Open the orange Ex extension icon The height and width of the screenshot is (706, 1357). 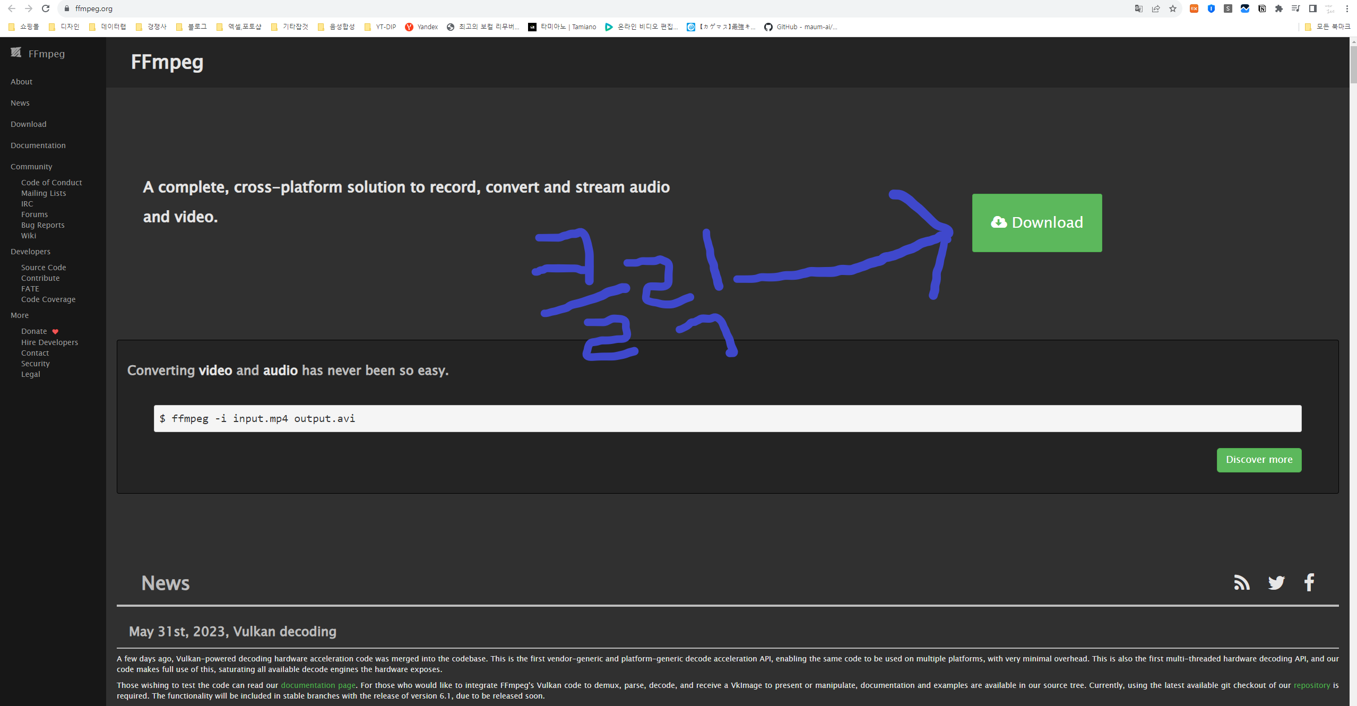[1194, 8]
